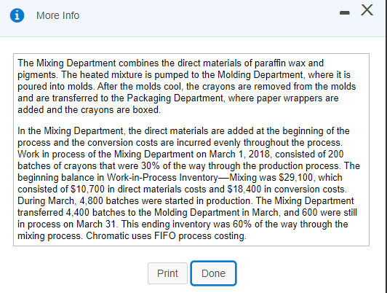Click the Print button
The height and width of the screenshot is (293, 387).
point(167,273)
